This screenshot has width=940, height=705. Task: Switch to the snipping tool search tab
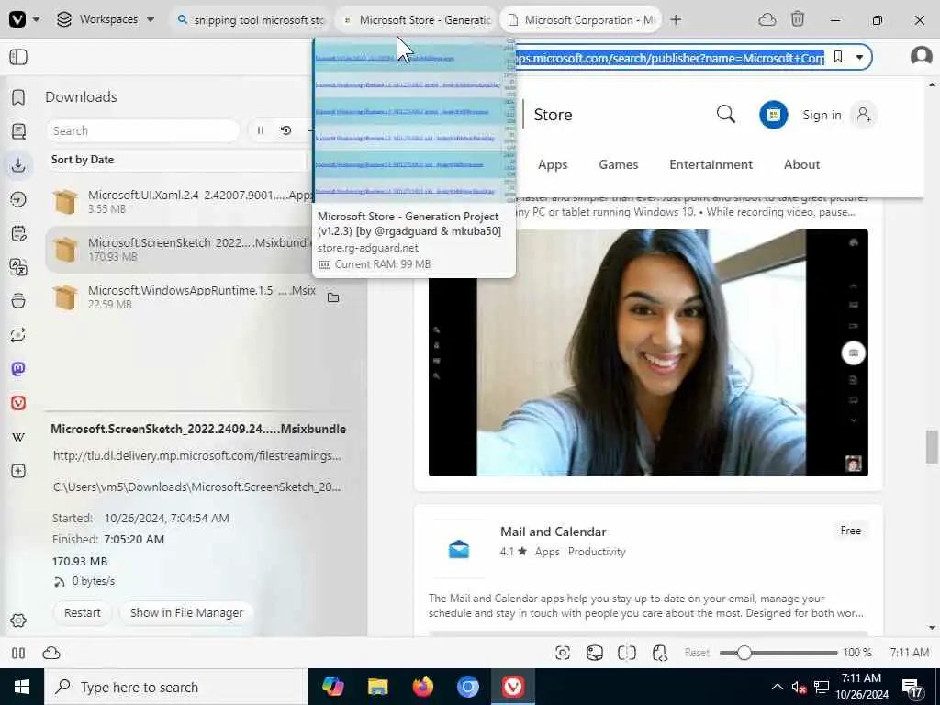[x=251, y=20]
